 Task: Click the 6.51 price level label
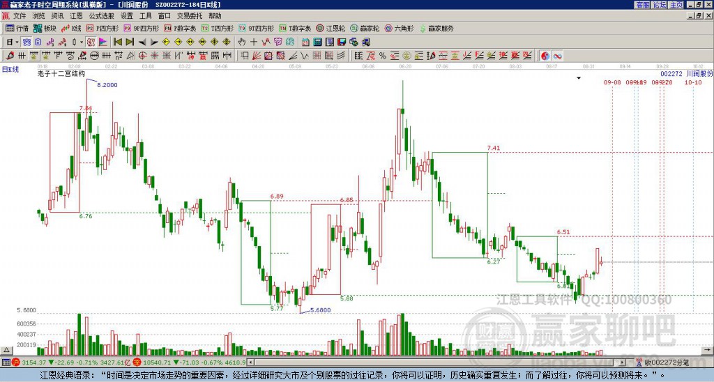click(563, 231)
